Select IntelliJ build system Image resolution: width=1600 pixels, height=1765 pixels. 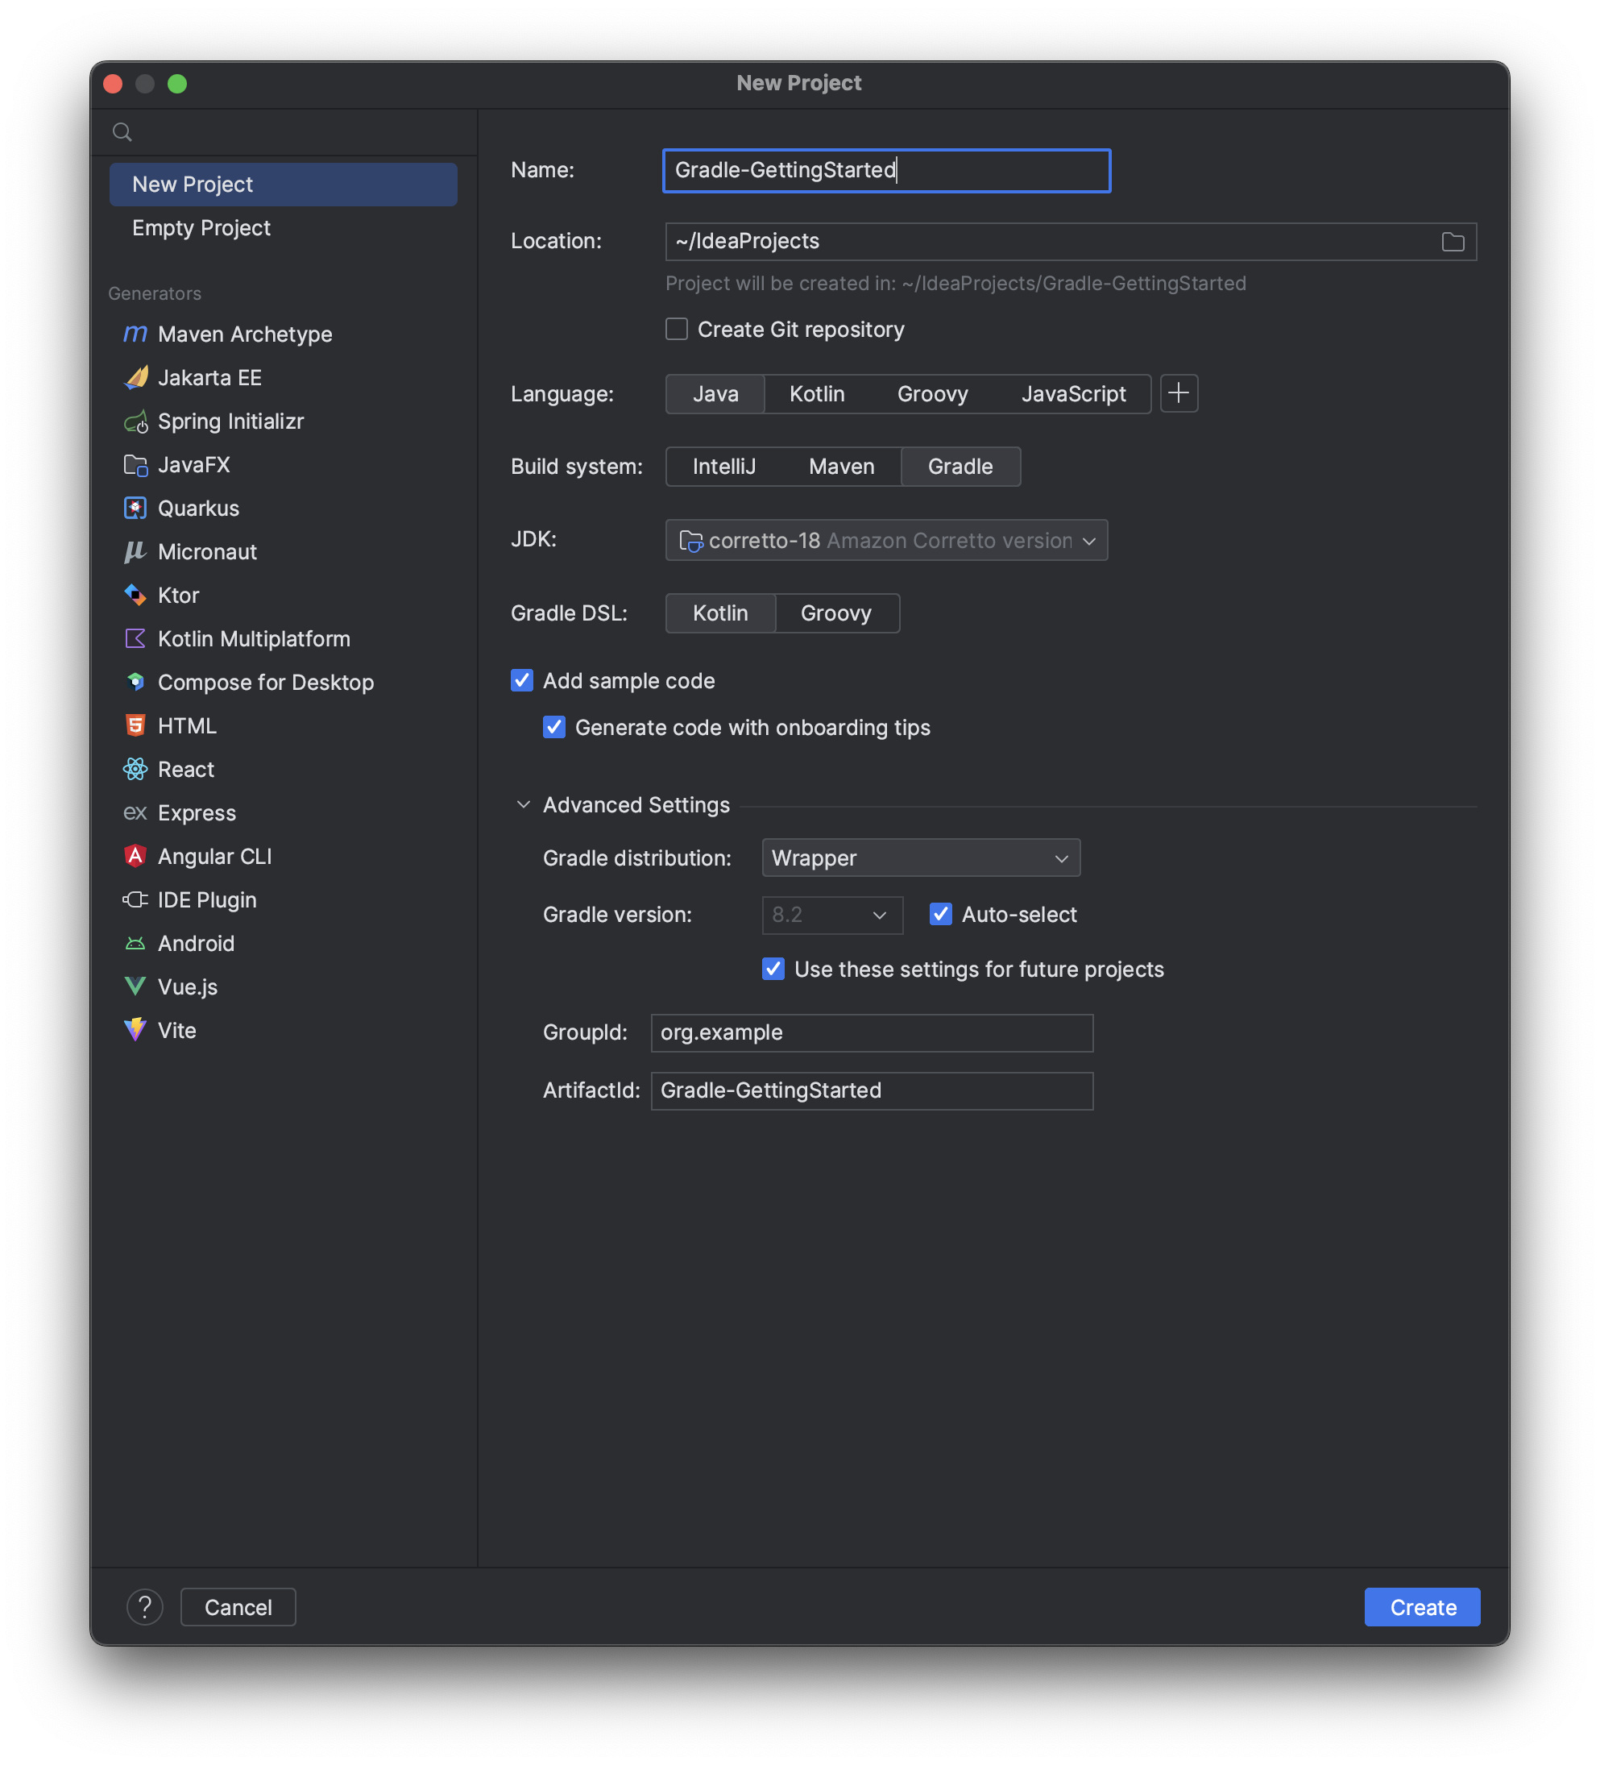(725, 467)
